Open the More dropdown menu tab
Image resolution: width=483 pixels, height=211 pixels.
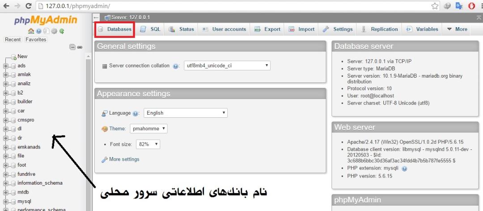(457, 29)
